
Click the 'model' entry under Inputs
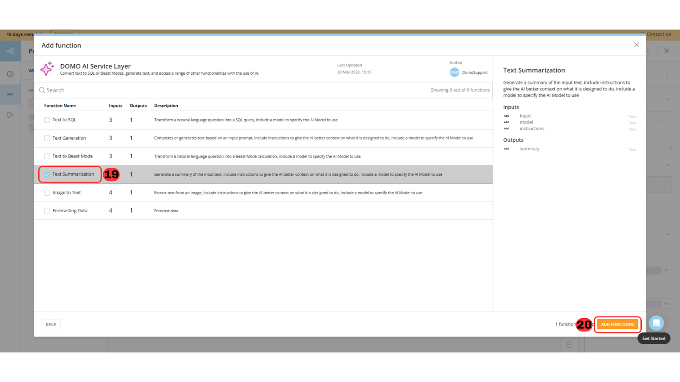pos(526,122)
